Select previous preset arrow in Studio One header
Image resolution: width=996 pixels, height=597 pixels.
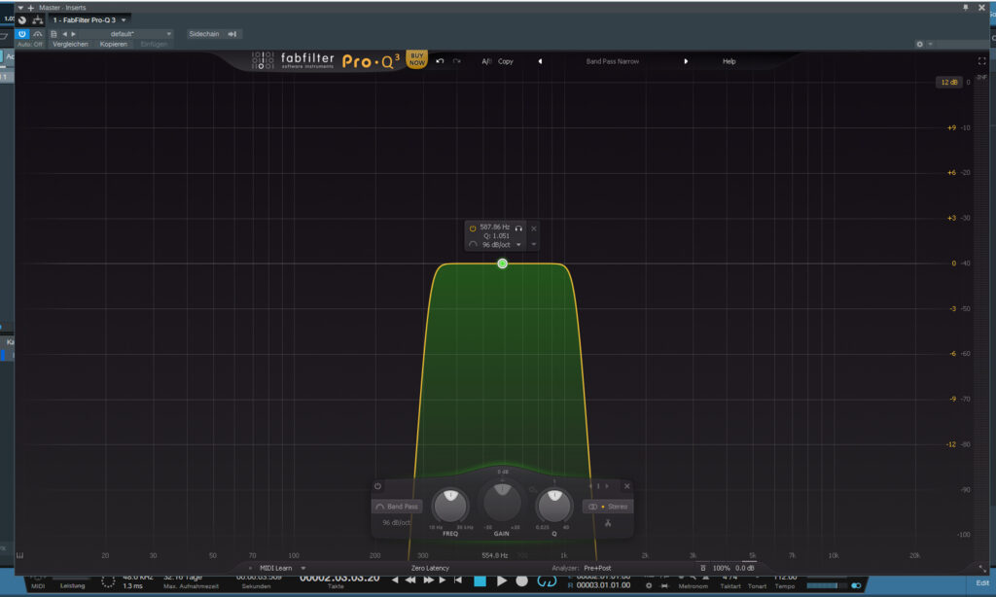point(65,34)
